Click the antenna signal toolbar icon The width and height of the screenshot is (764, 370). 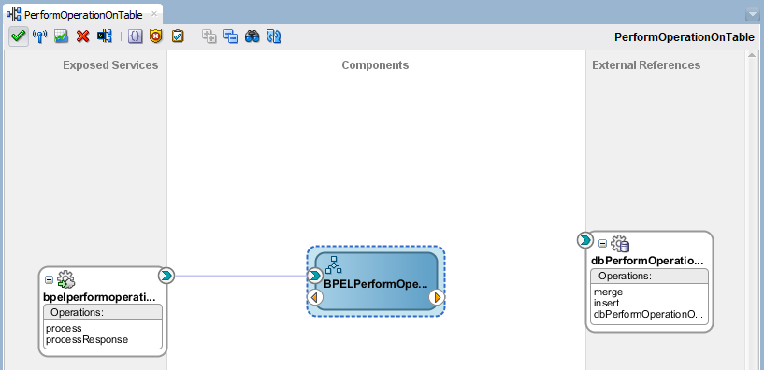point(39,36)
